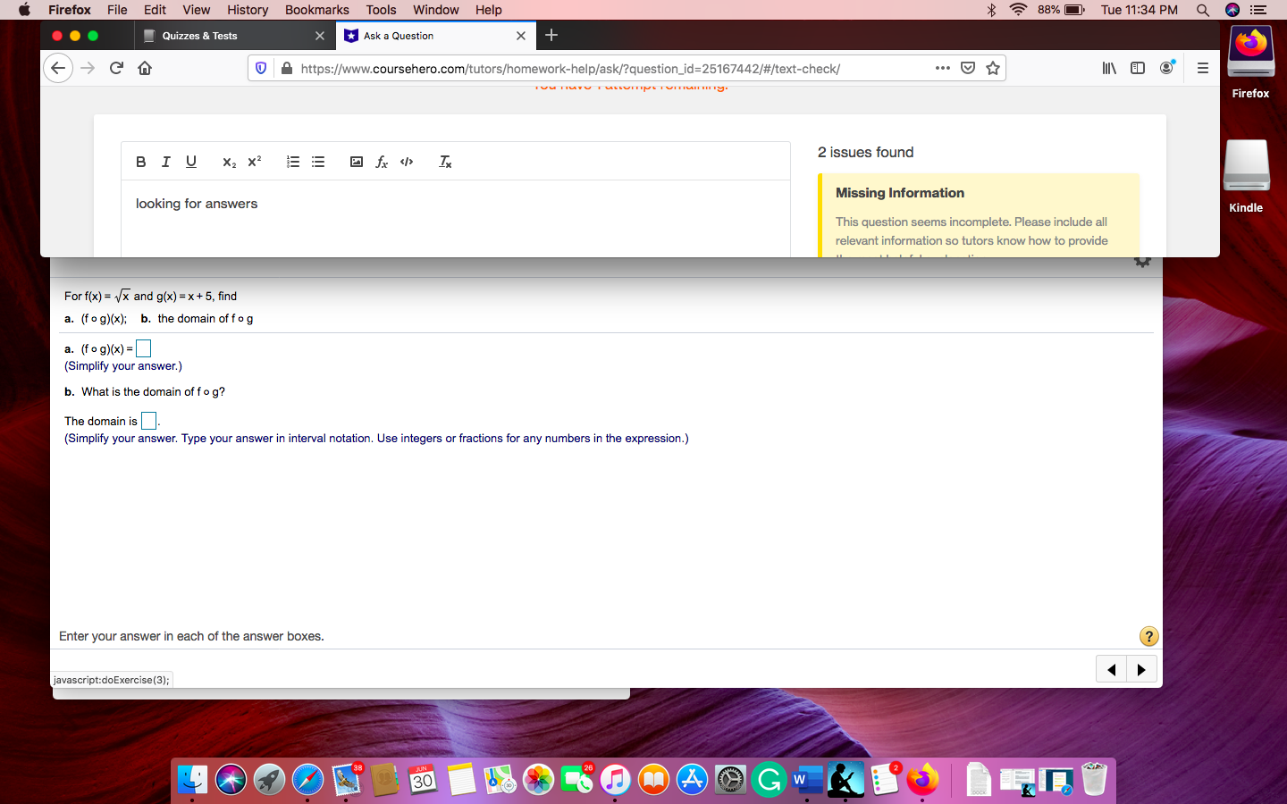The height and width of the screenshot is (804, 1287).
Task: Apply superscript formatting in the editor
Action: tap(255, 162)
